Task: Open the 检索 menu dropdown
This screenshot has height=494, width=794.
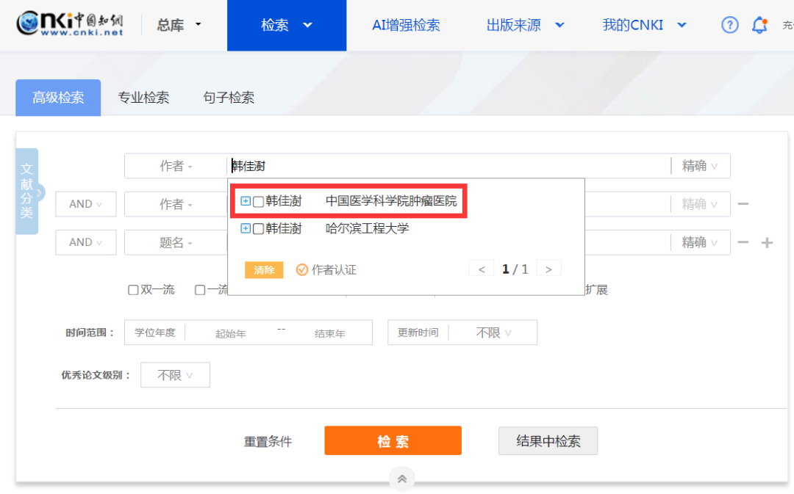Action: click(x=287, y=25)
